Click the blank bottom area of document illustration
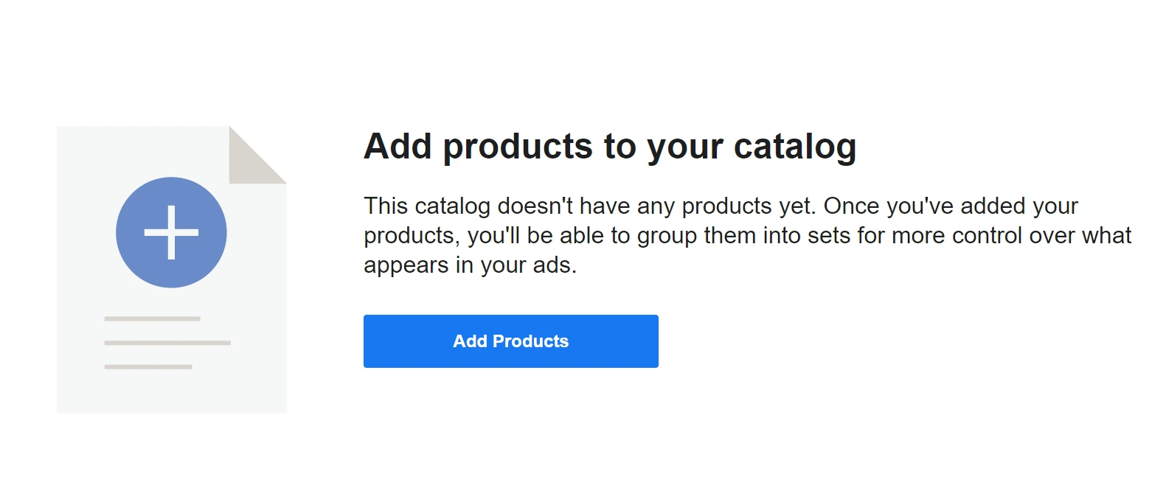This screenshot has height=502, width=1152. [171, 392]
